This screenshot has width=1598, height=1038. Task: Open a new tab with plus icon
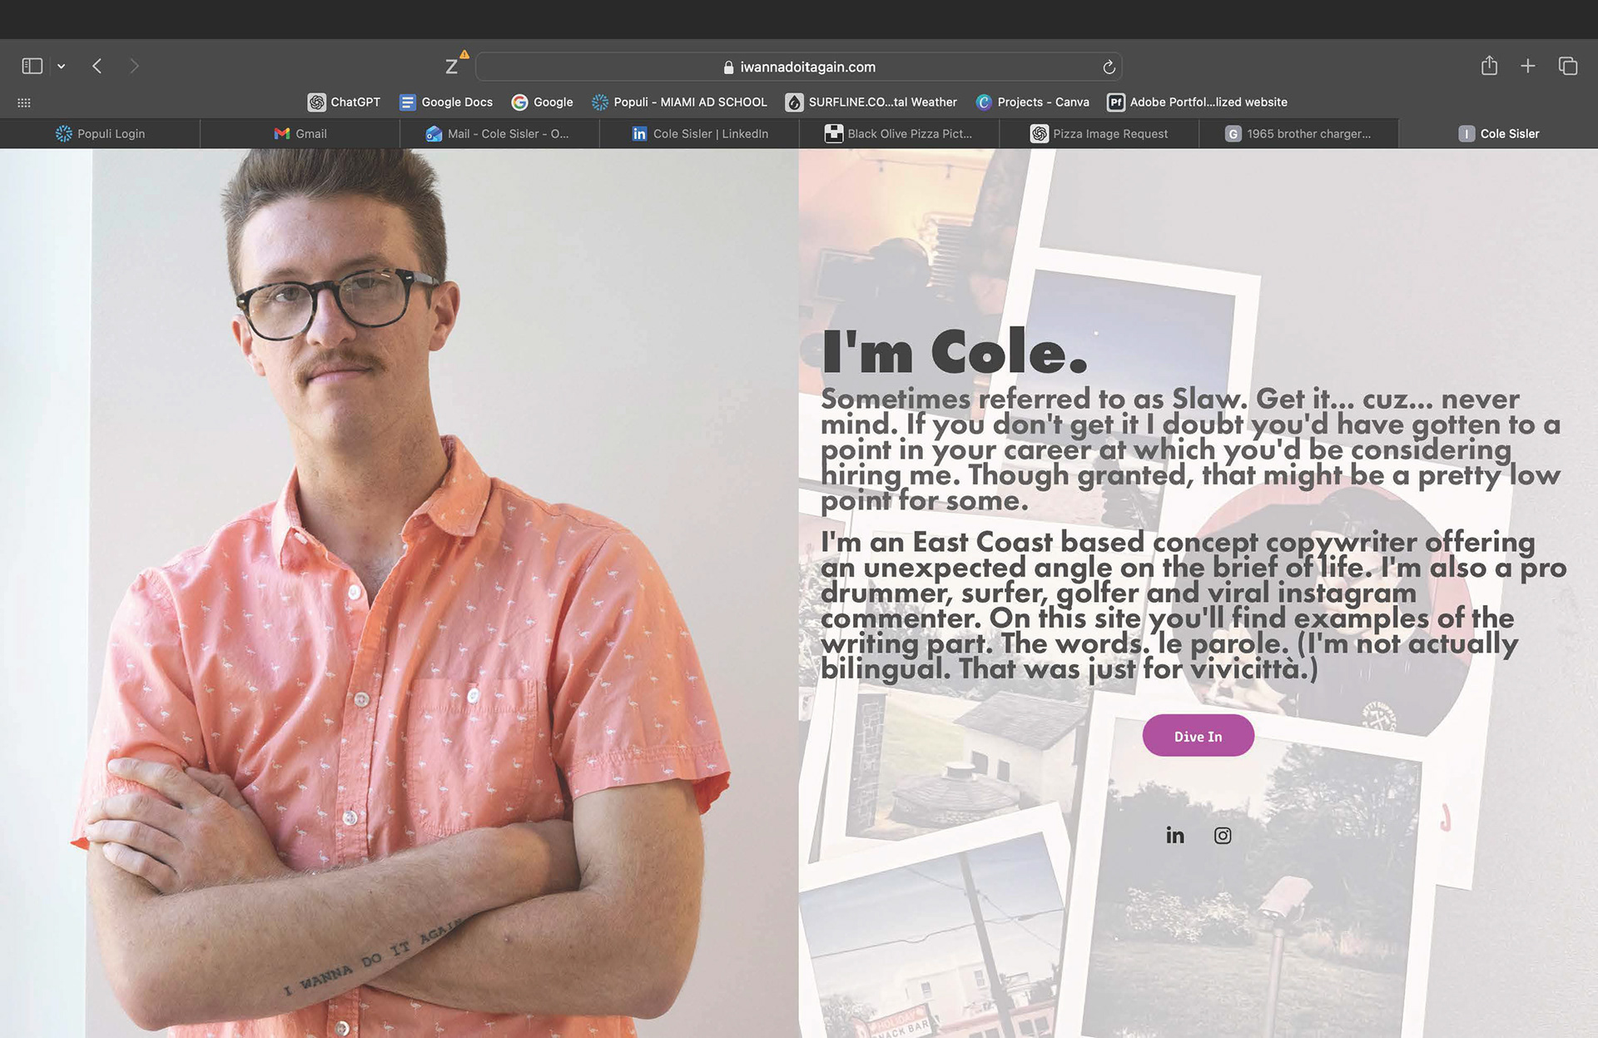pyautogui.click(x=1528, y=66)
